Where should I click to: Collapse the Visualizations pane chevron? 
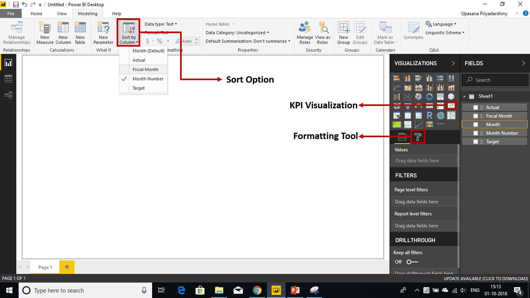point(453,63)
